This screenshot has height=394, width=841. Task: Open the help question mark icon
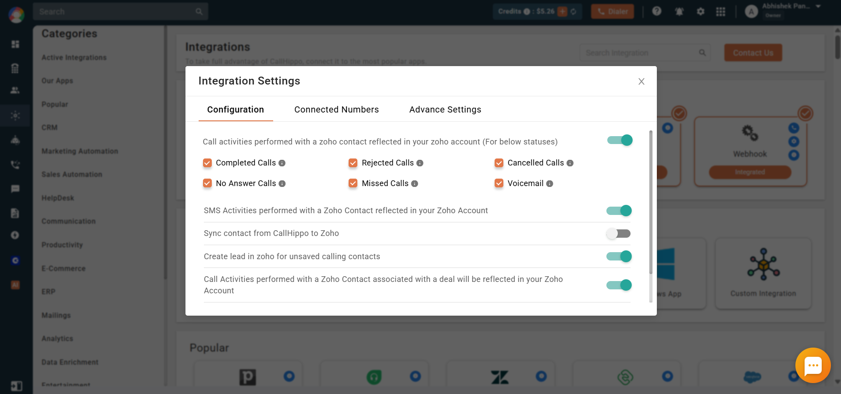click(656, 11)
